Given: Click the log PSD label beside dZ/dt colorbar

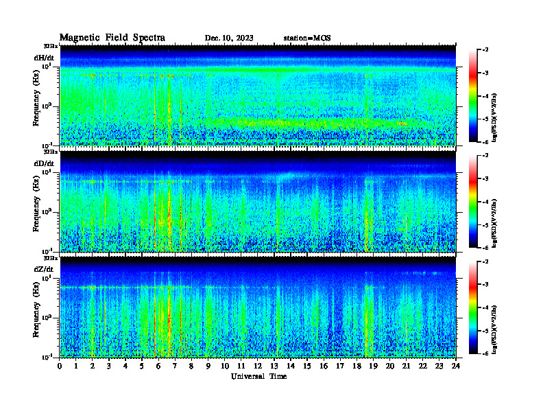Looking at the screenshot, I should pos(494,329).
